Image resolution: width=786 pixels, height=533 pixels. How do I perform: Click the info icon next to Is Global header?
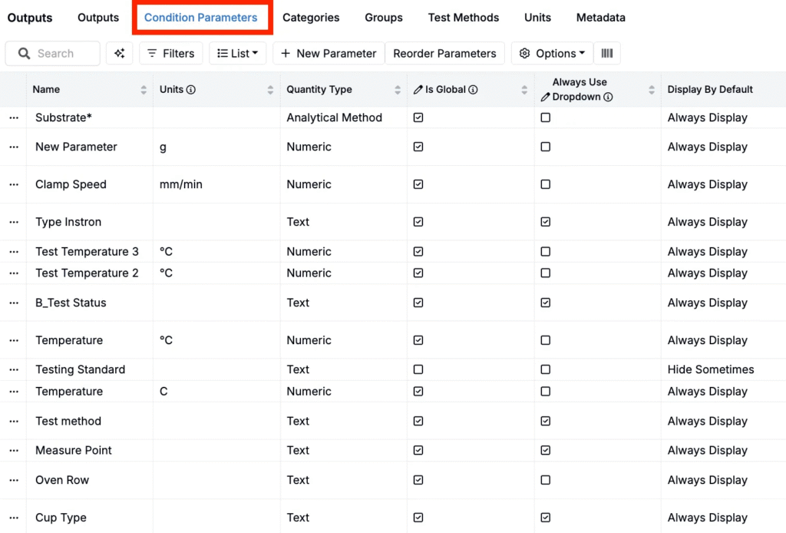point(474,90)
